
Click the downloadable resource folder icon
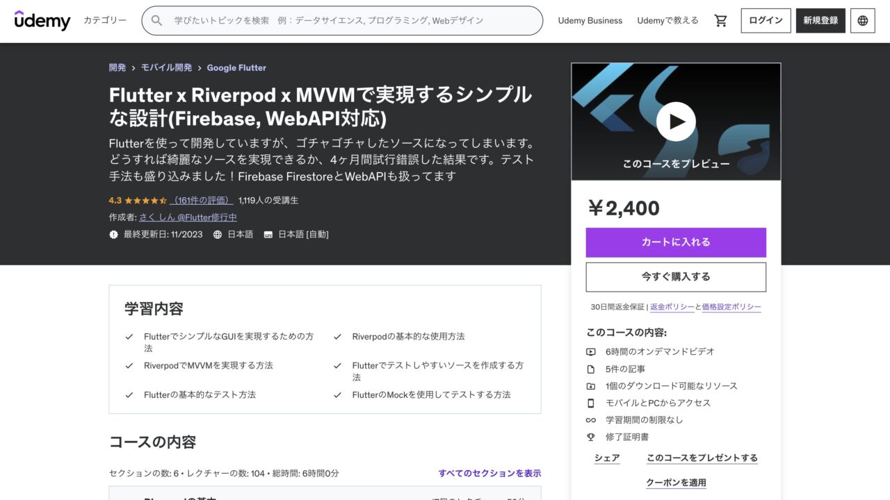[x=591, y=386]
